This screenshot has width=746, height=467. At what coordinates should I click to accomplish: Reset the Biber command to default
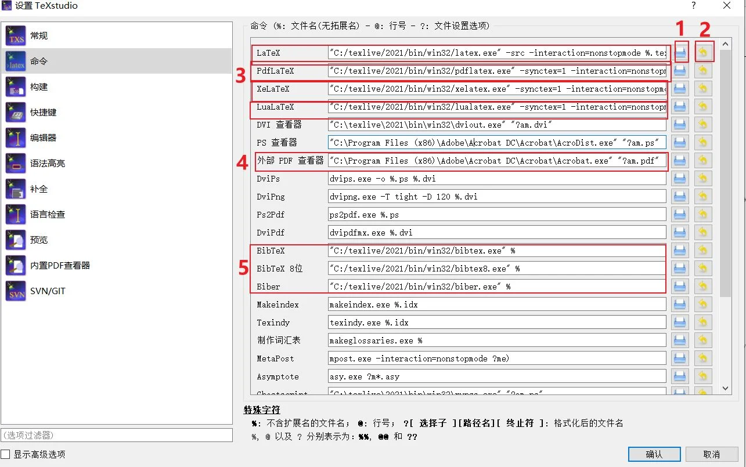(703, 287)
